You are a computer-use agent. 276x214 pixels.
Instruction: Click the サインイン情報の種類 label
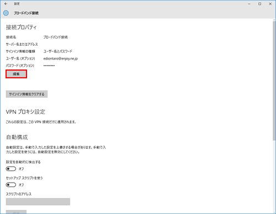tap(20, 51)
